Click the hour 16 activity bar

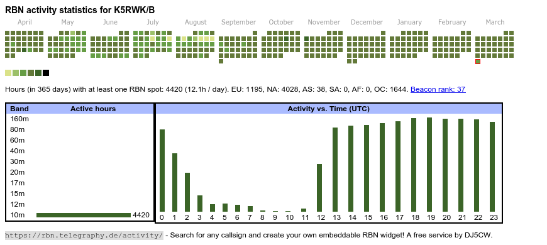click(382, 167)
